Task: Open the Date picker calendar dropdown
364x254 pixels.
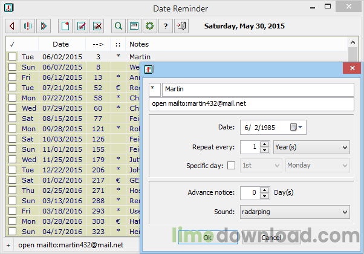Action: (x=298, y=127)
